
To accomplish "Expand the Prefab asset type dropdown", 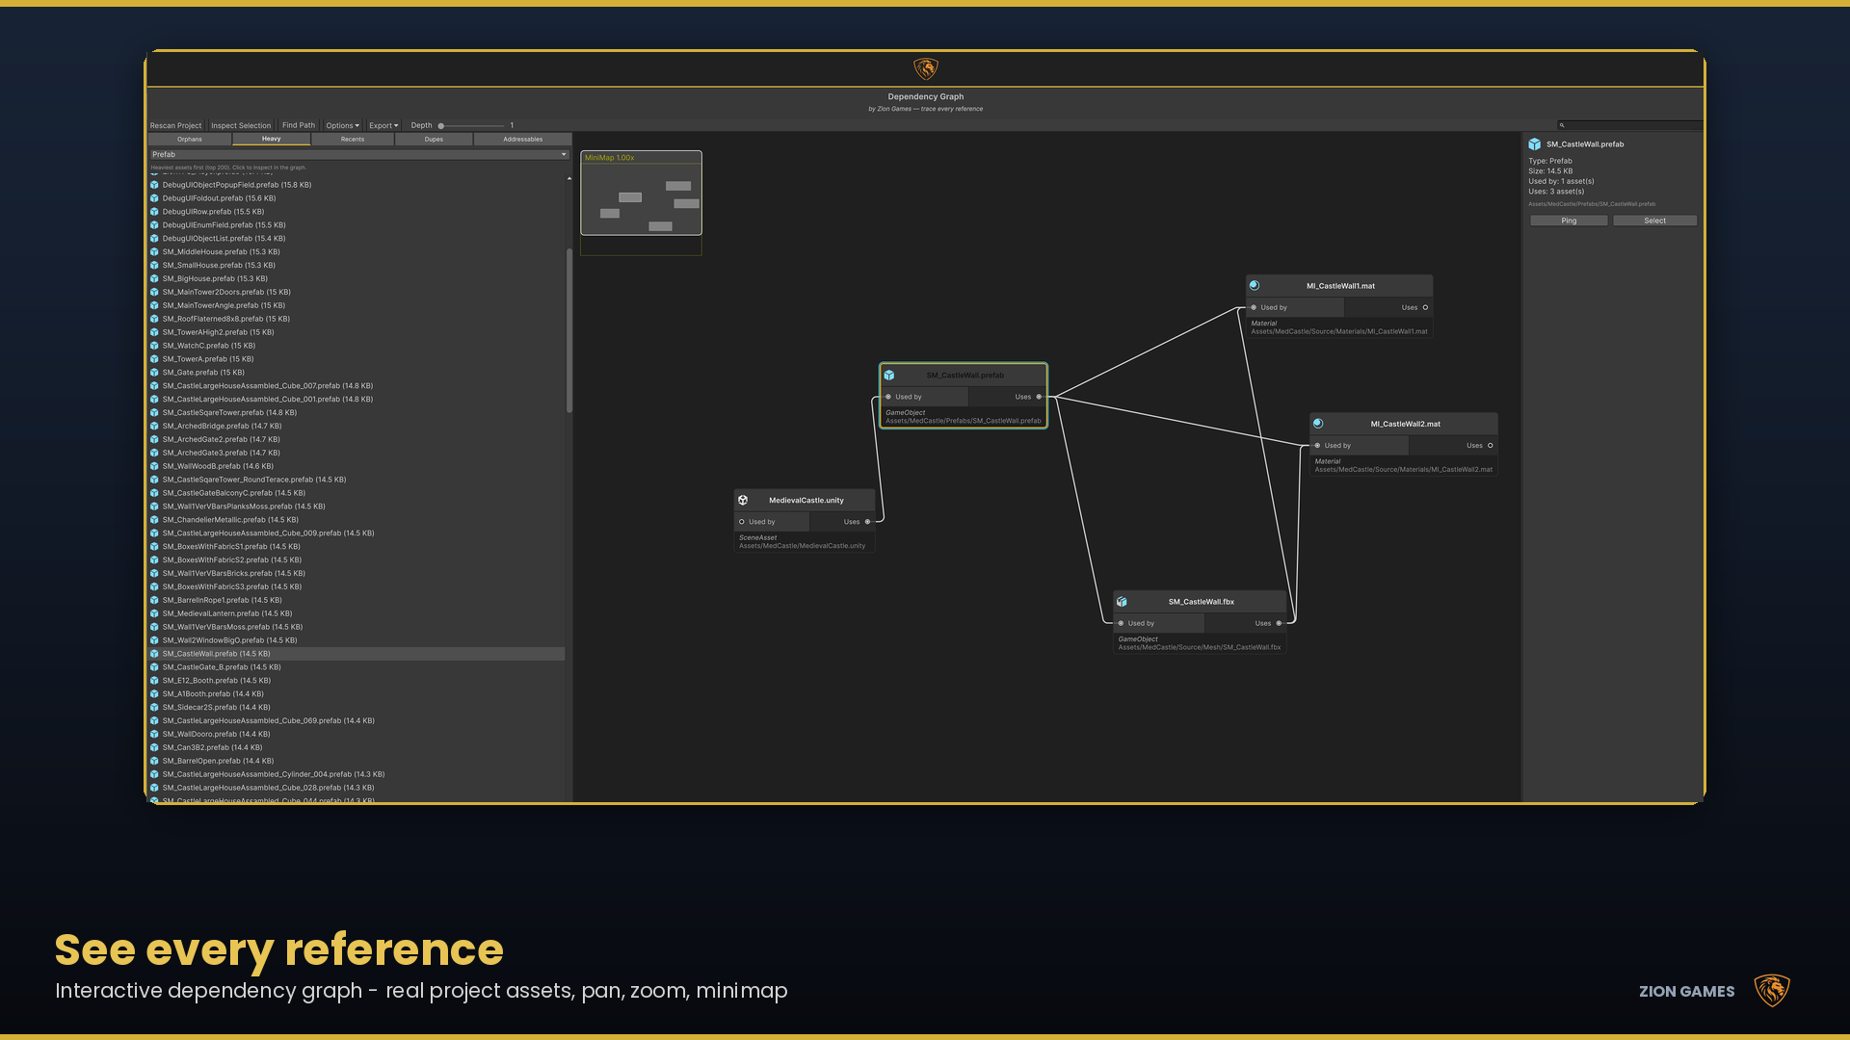I will point(359,154).
